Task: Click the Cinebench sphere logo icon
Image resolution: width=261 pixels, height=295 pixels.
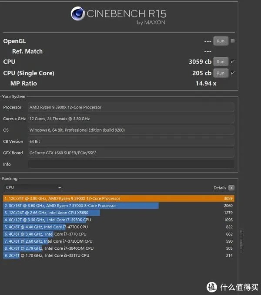Action: point(78,14)
